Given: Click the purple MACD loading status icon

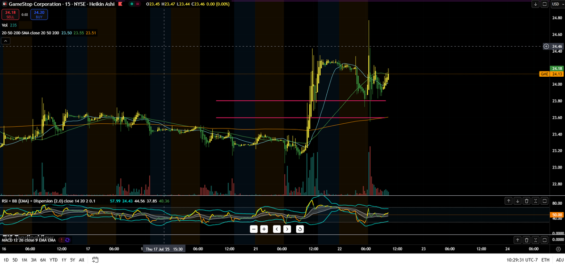Looking at the screenshot, I should [x=67, y=240].
